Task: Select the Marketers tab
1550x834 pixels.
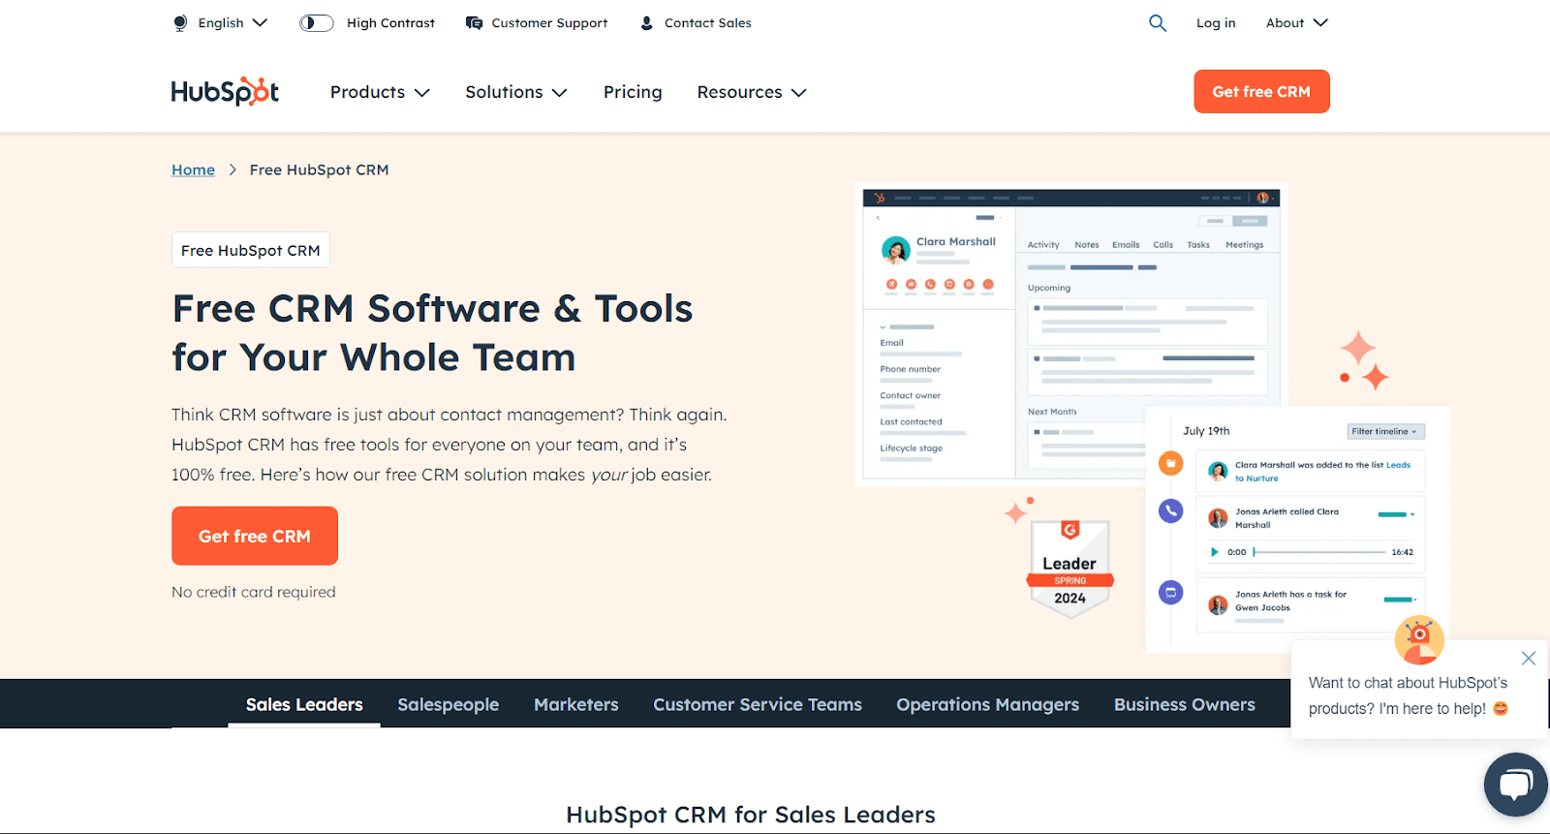Action: point(575,704)
